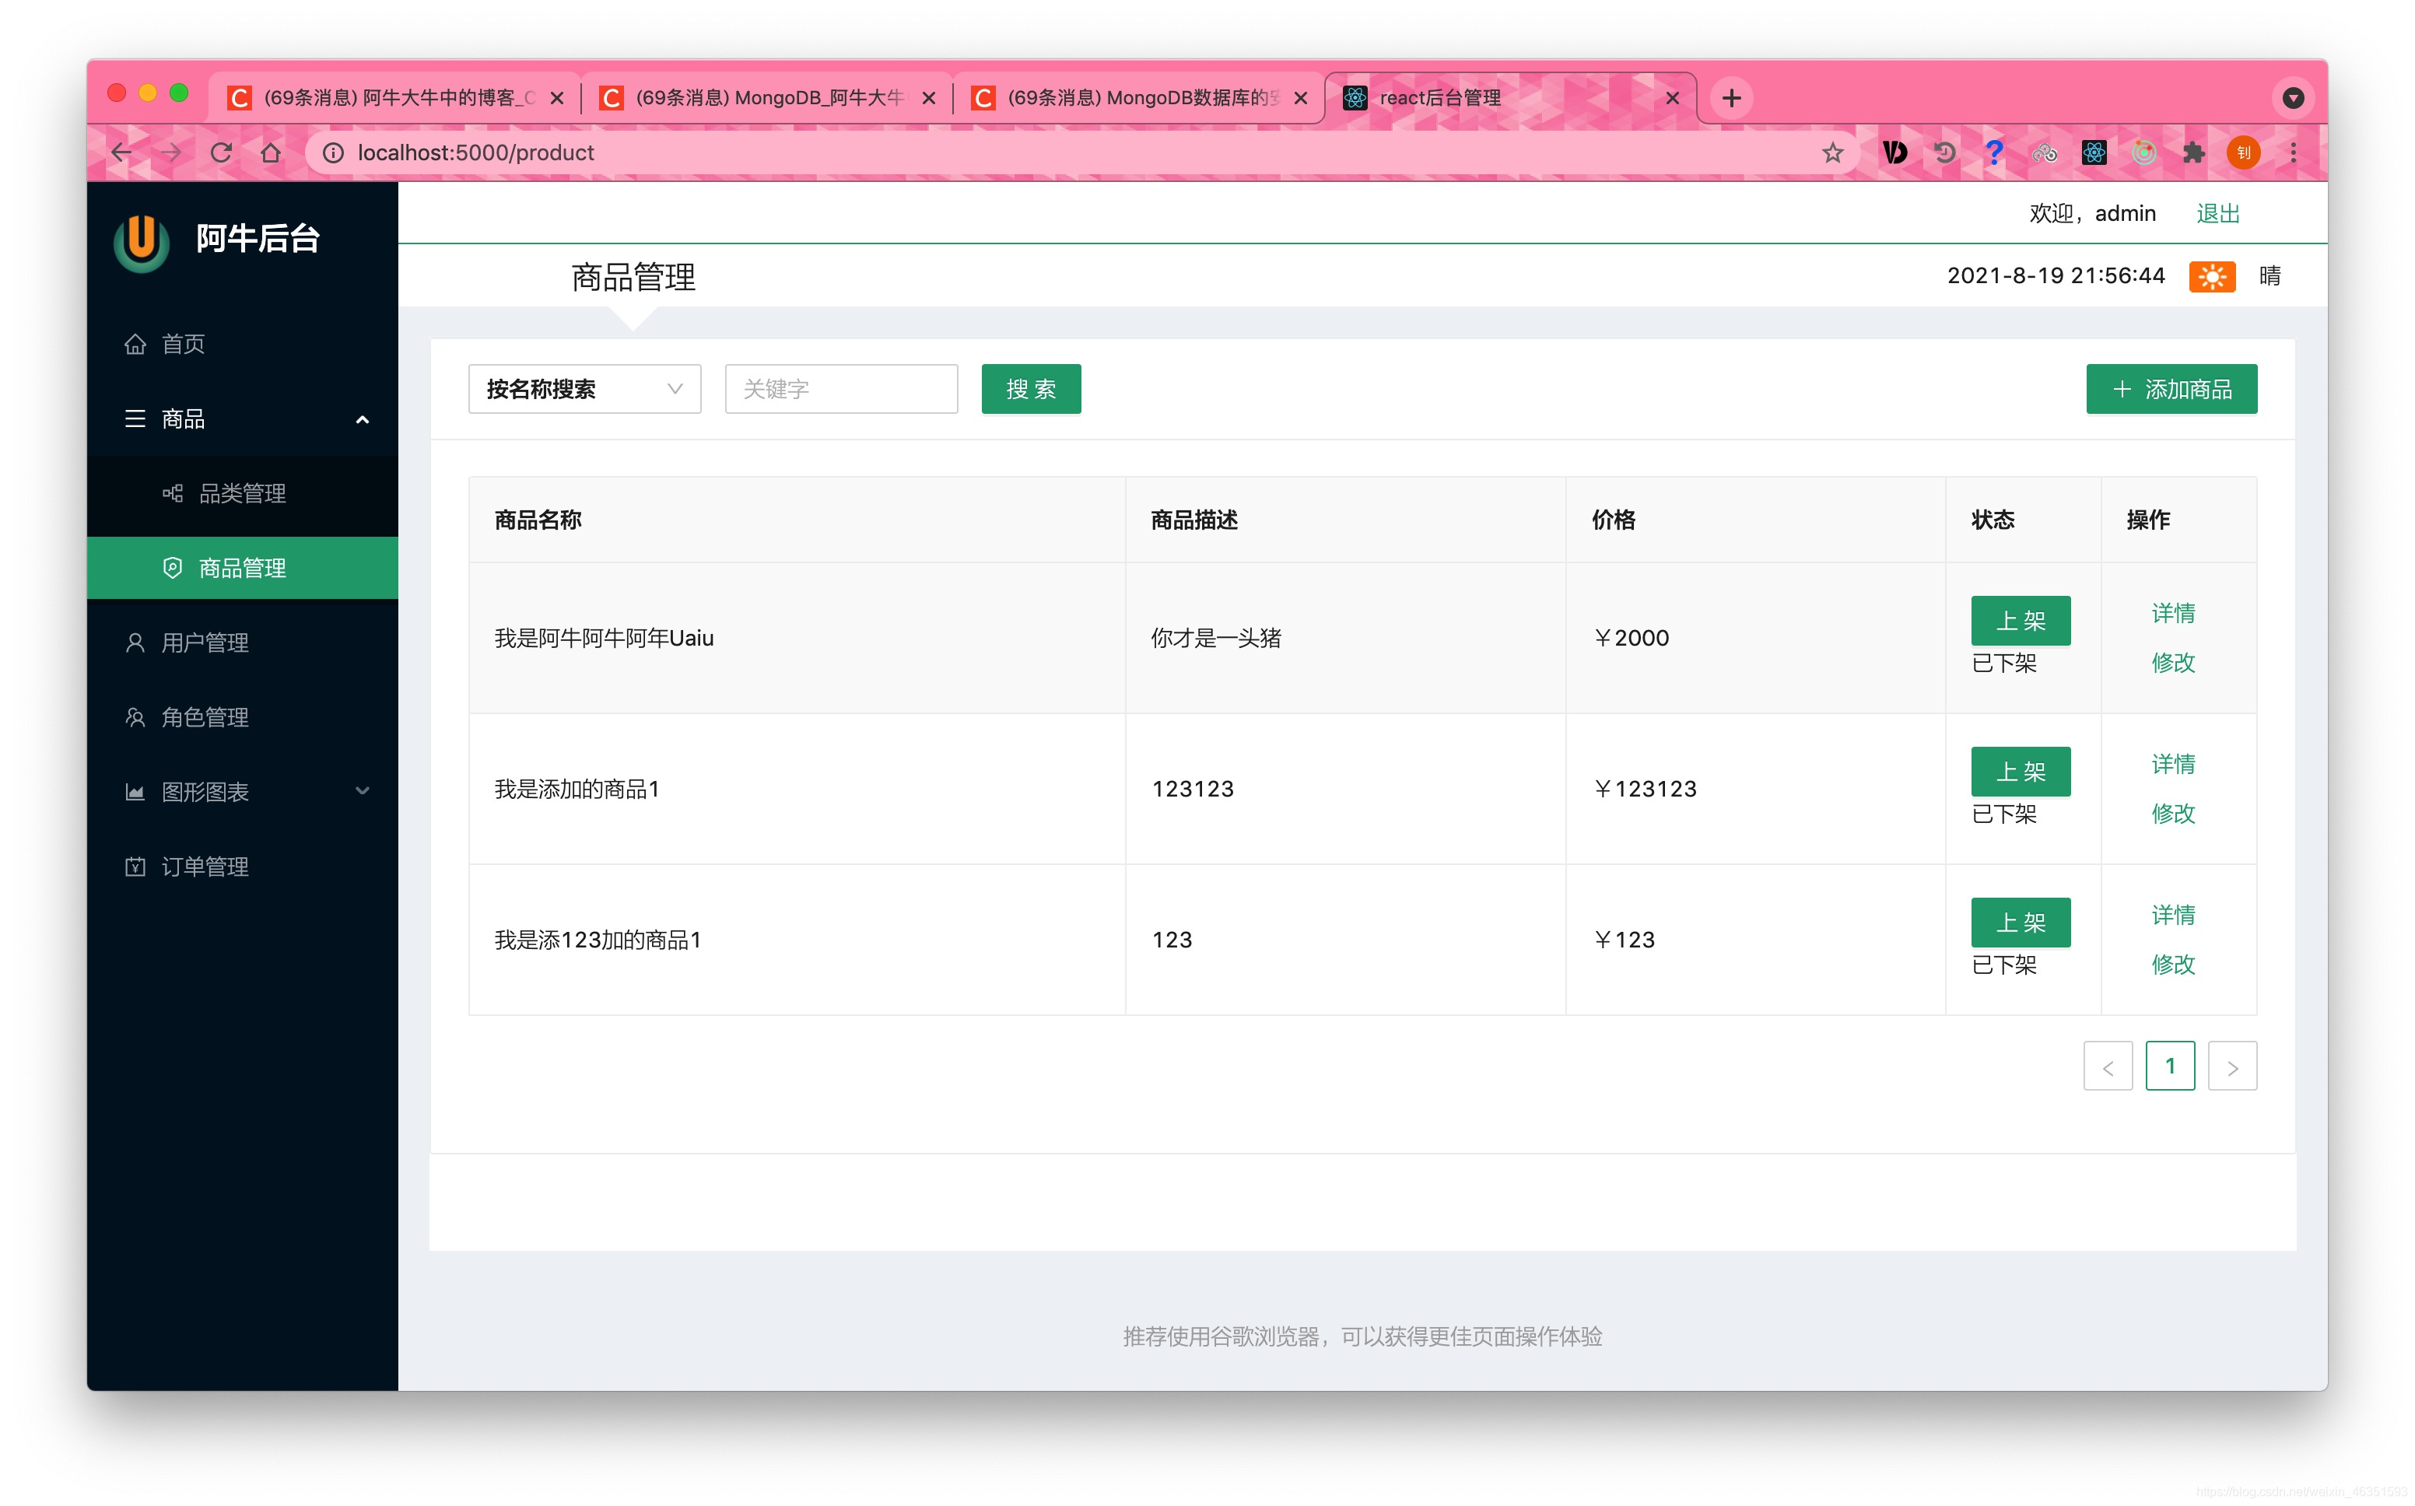Image resolution: width=2415 pixels, height=1506 pixels.
Task: Close the react后台管理 tab
Action: (1673, 97)
